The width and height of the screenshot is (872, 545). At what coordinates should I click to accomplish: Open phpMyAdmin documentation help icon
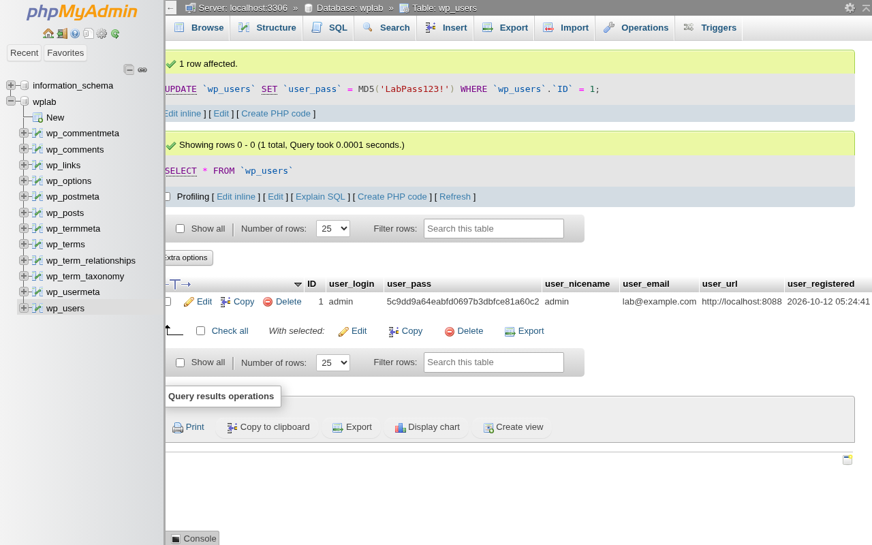point(75,33)
